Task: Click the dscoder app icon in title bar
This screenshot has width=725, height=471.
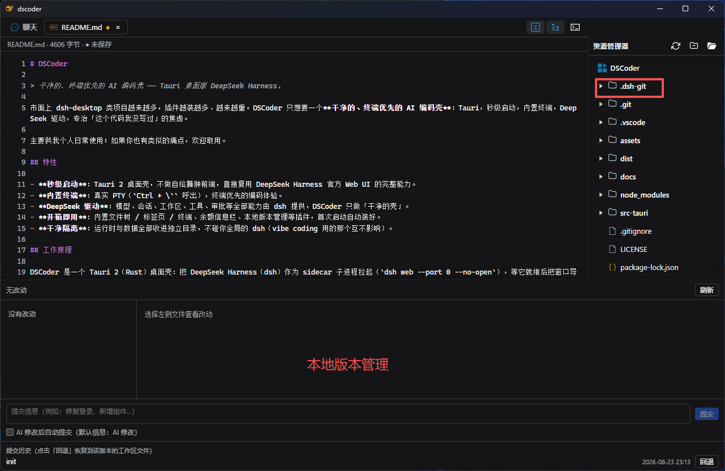Action: [9, 8]
